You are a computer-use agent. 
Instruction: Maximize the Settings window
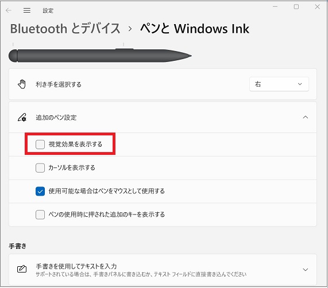[296, 7]
